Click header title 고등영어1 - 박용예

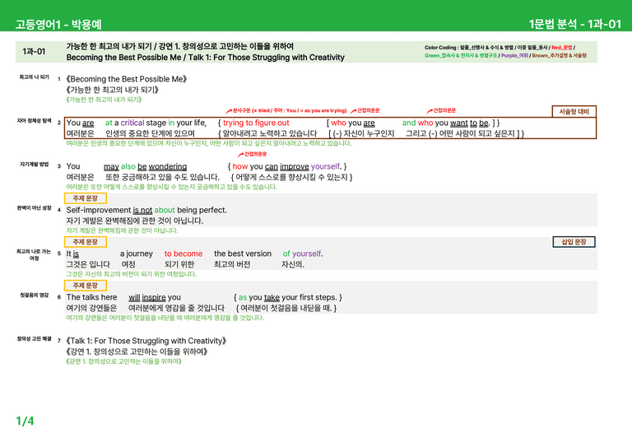[x=58, y=25]
